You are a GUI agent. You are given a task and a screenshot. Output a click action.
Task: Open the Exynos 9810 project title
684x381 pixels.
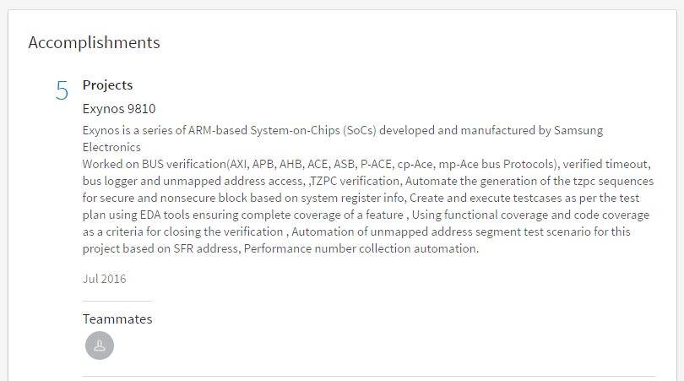click(119, 109)
